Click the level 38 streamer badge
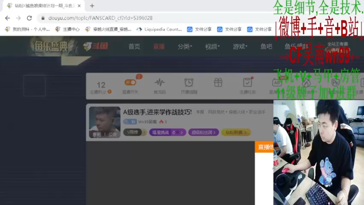Screen dimensions: 364x205 pos(130,122)
